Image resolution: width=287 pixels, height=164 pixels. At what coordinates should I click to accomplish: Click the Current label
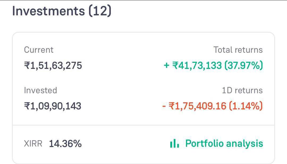click(x=39, y=50)
